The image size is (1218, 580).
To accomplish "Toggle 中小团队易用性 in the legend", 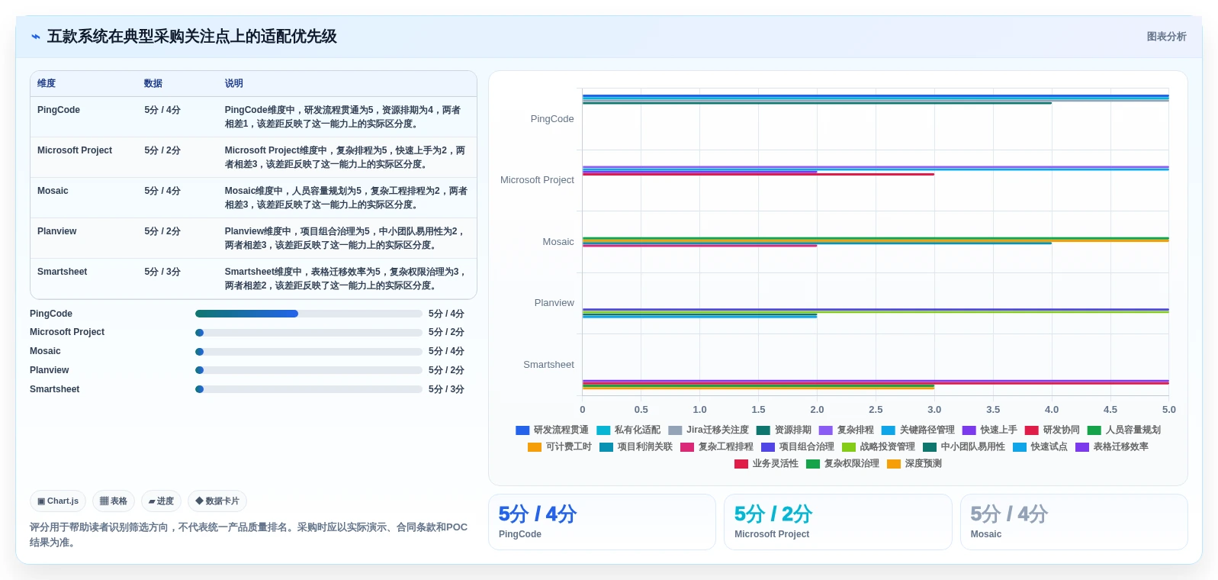I will (x=964, y=447).
